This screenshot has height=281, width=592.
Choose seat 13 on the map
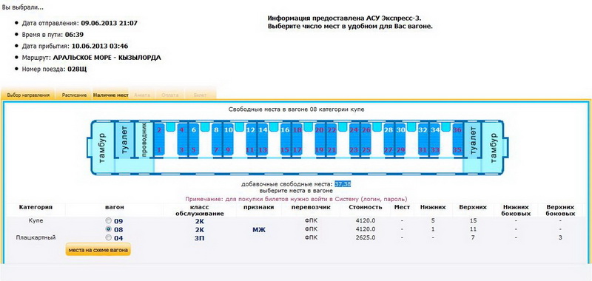click(x=263, y=150)
